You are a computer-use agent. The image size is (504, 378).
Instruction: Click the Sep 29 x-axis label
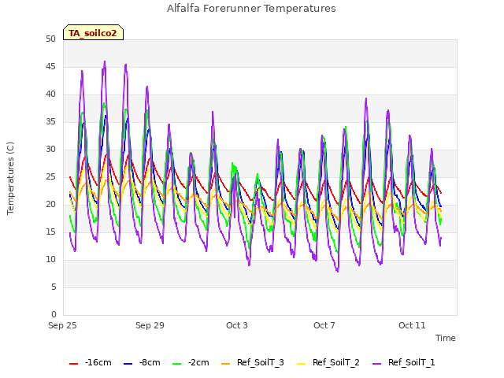(x=150, y=325)
